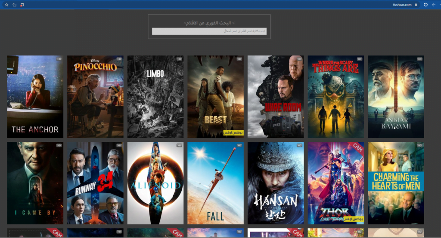Viewport: 441px width, 238px height.
Task: Click the browser back arrow
Action: pos(434,5)
